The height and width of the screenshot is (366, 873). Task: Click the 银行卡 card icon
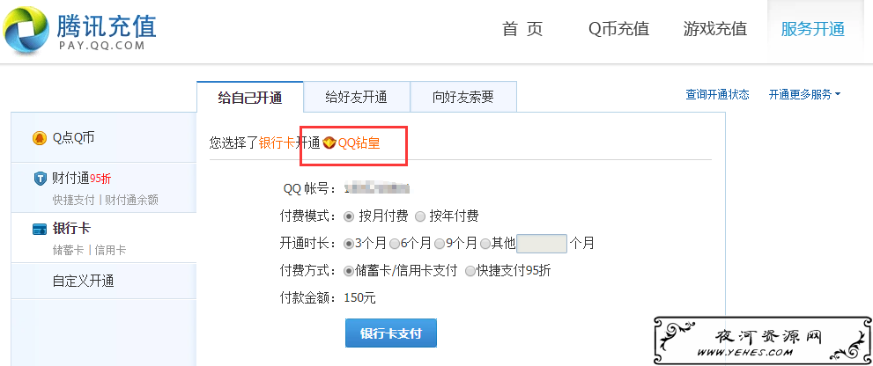click(x=39, y=229)
